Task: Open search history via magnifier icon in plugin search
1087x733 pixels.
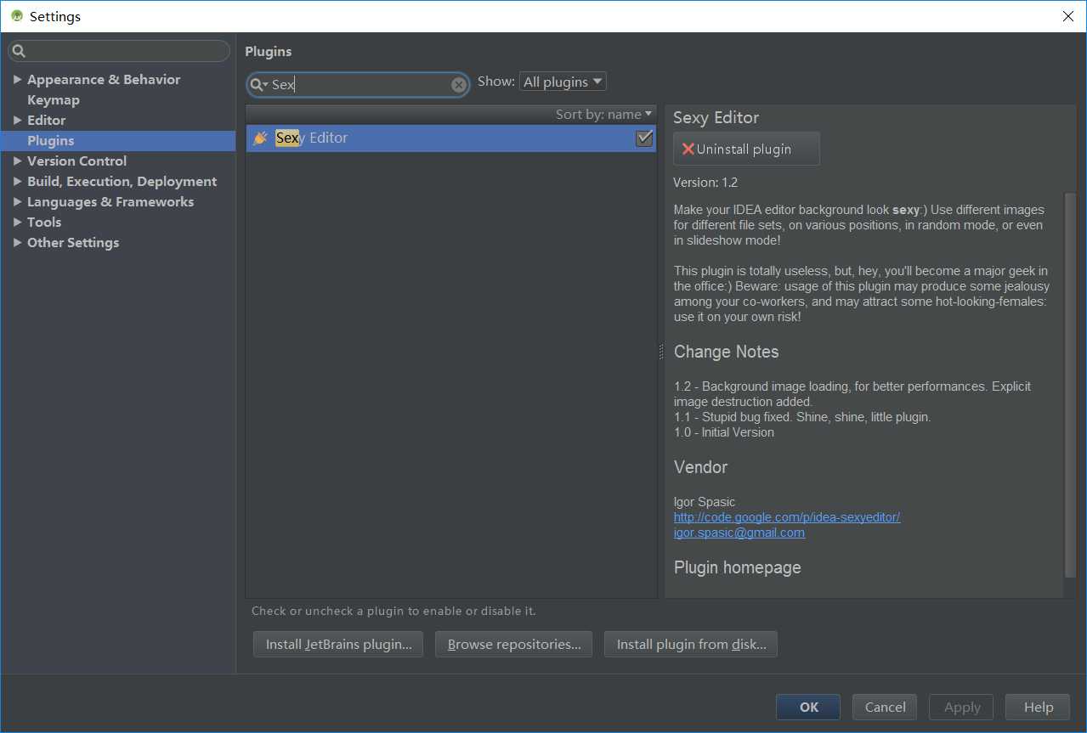Action: [258, 84]
